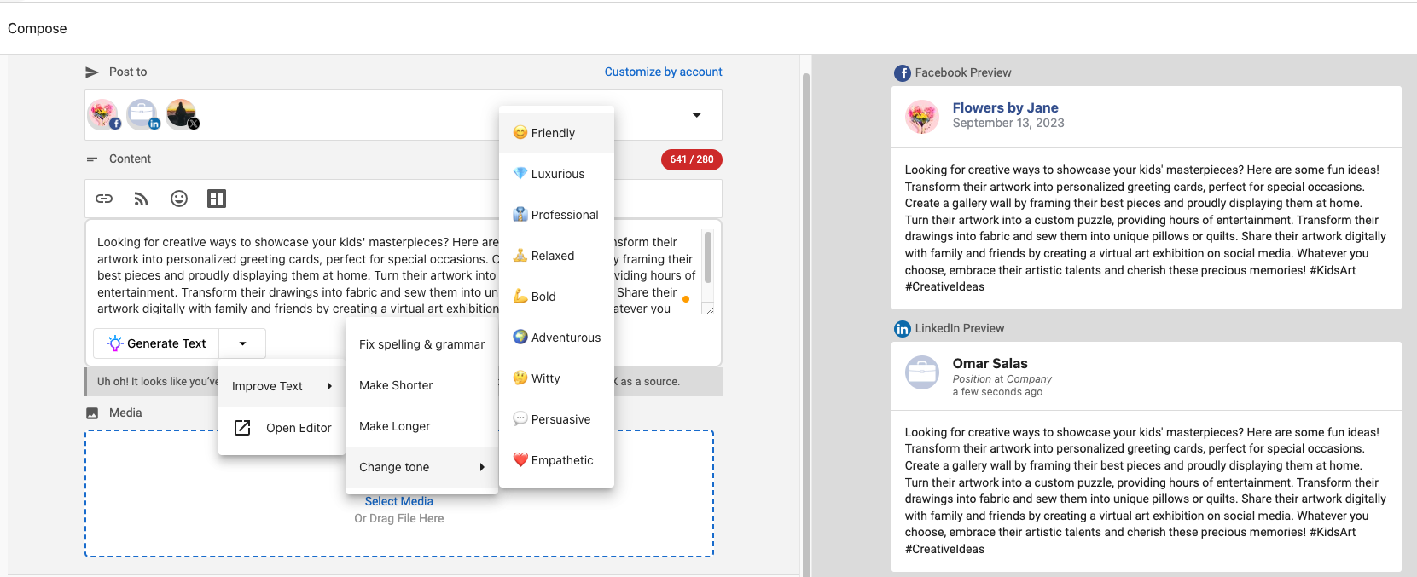
Task: Select the Adventurous tone
Action: 556,338
